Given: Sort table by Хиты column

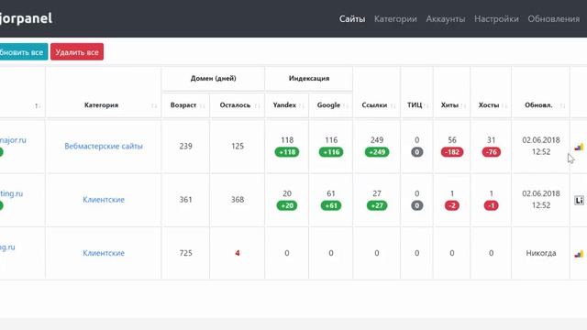Looking at the screenshot, I should (452, 105).
